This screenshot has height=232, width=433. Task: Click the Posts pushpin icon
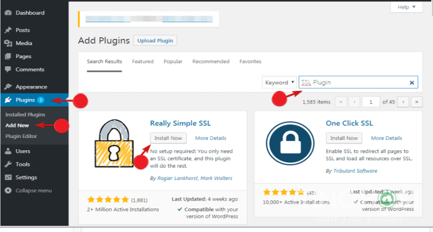8,30
